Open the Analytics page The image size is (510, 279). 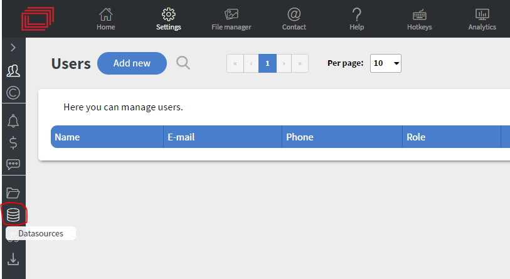pos(482,19)
